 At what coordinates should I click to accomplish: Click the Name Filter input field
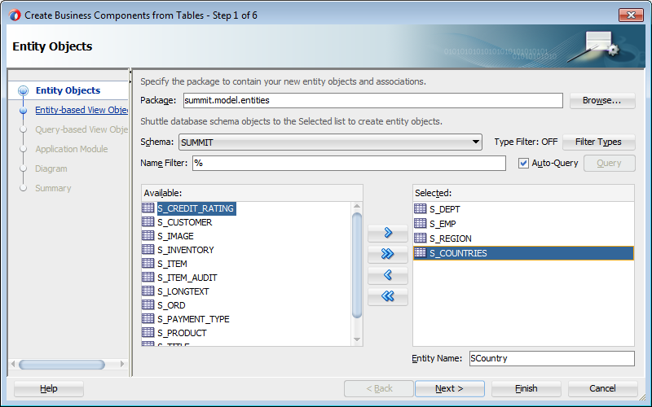[349, 164]
